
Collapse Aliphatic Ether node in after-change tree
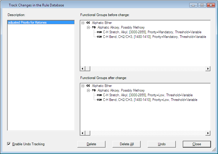pyautogui.click(x=83, y=86)
